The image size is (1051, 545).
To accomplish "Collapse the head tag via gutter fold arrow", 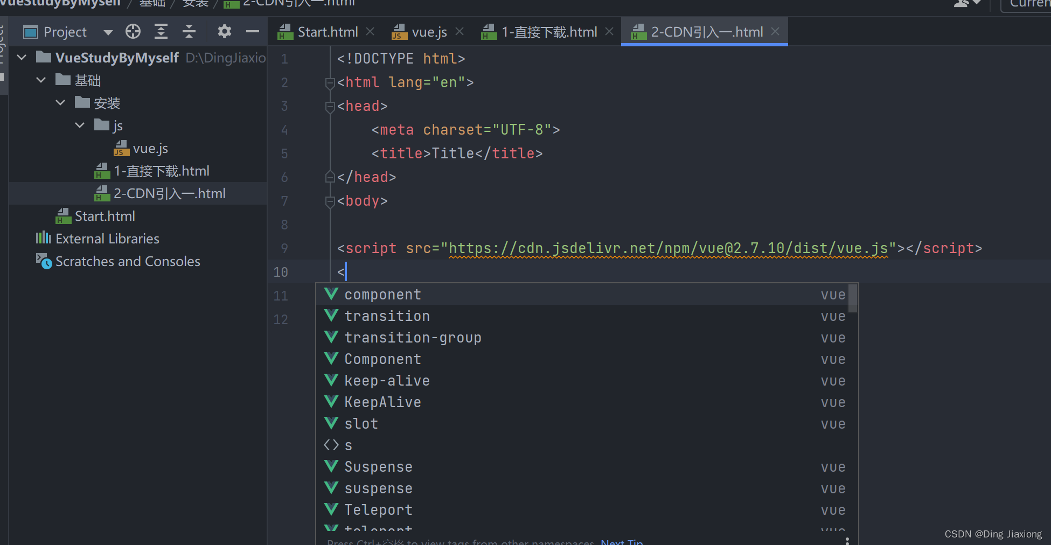I will (329, 106).
